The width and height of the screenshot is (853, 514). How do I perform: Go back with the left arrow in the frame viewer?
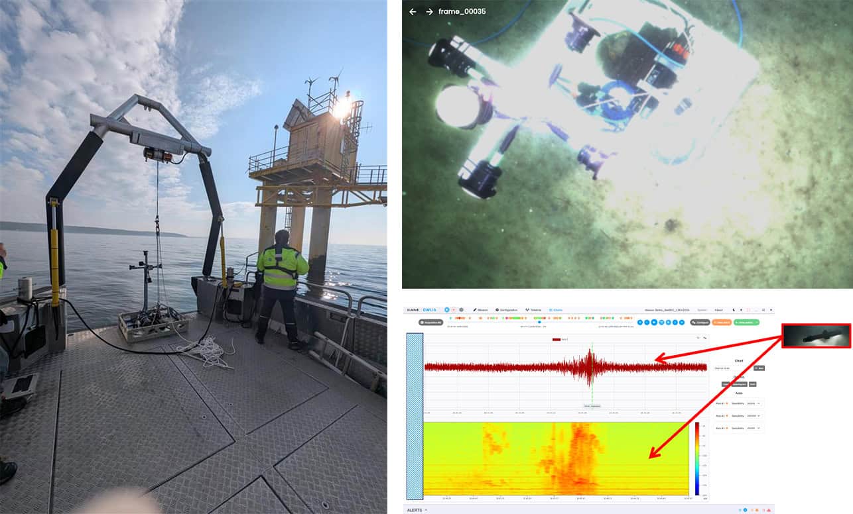click(413, 12)
